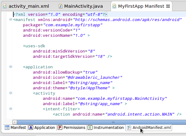Click the activity_main.xml tab file icon

pos(5,6)
